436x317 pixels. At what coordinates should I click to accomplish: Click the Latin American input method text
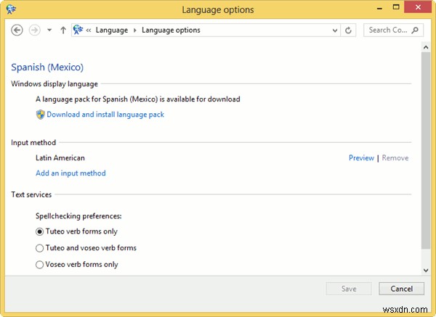click(x=60, y=157)
